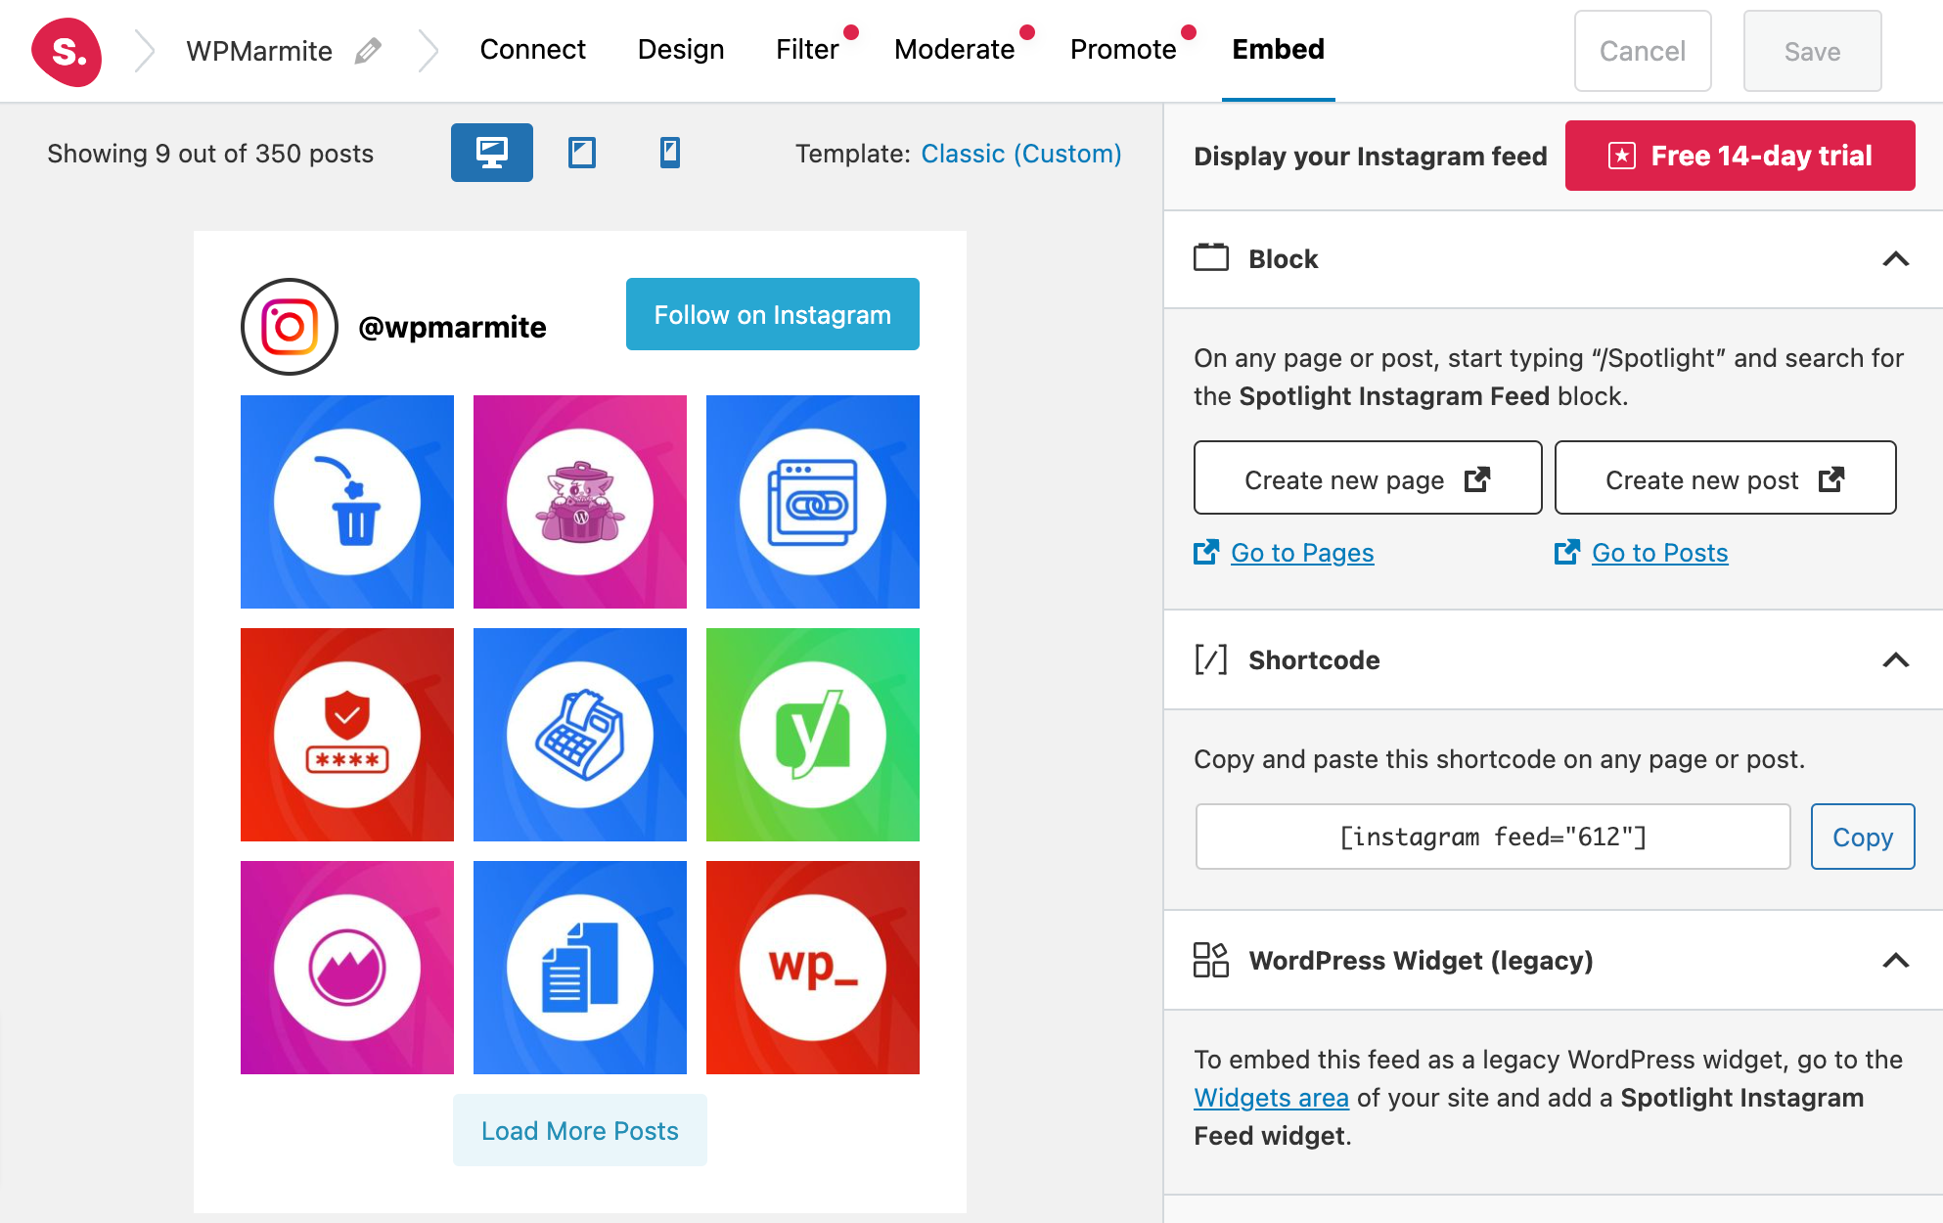This screenshot has width=1943, height=1223.
Task: Click the Instagram profile avatar
Action: 290,327
